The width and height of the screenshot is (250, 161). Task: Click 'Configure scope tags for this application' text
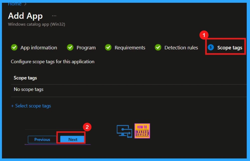click(x=53, y=62)
